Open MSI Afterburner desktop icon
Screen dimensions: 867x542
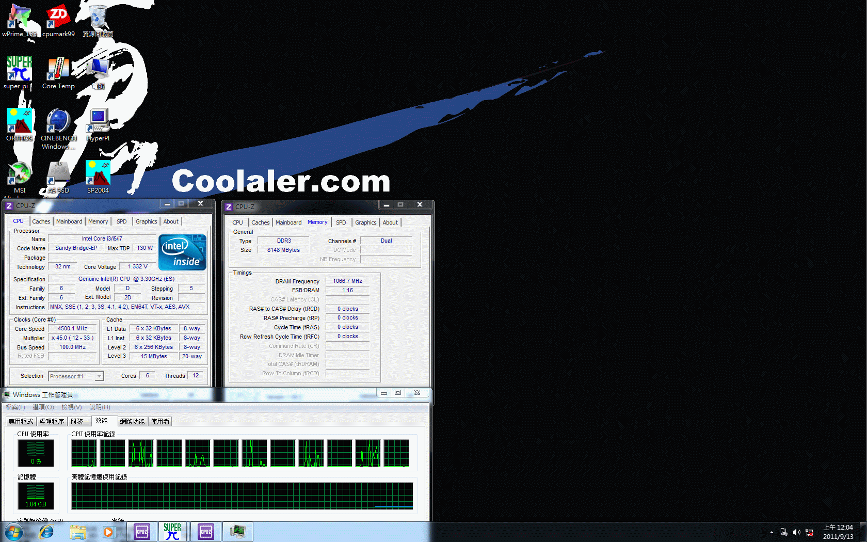click(x=20, y=179)
